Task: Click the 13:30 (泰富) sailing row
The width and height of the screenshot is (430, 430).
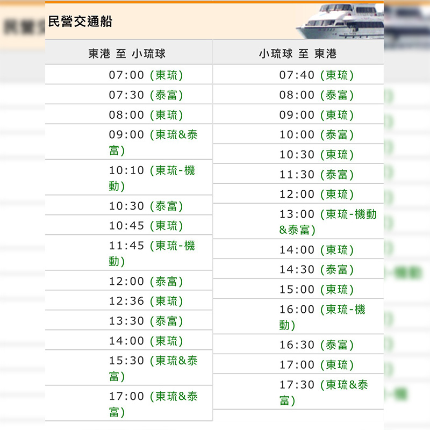Action: tap(146, 321)
